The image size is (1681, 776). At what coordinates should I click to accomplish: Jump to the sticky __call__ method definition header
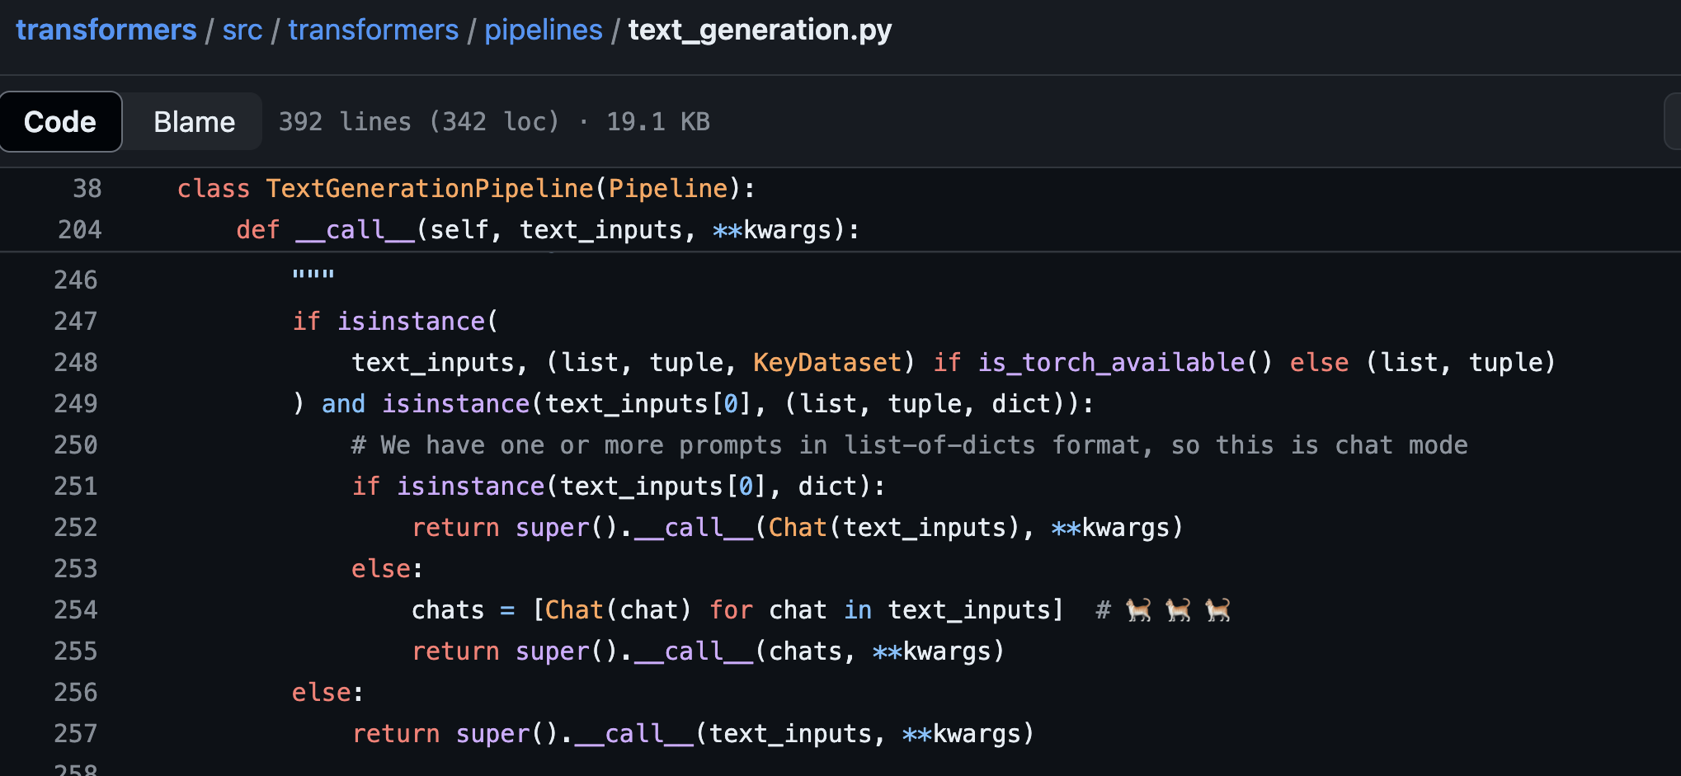pyautogui.click(x=547, y=229)
